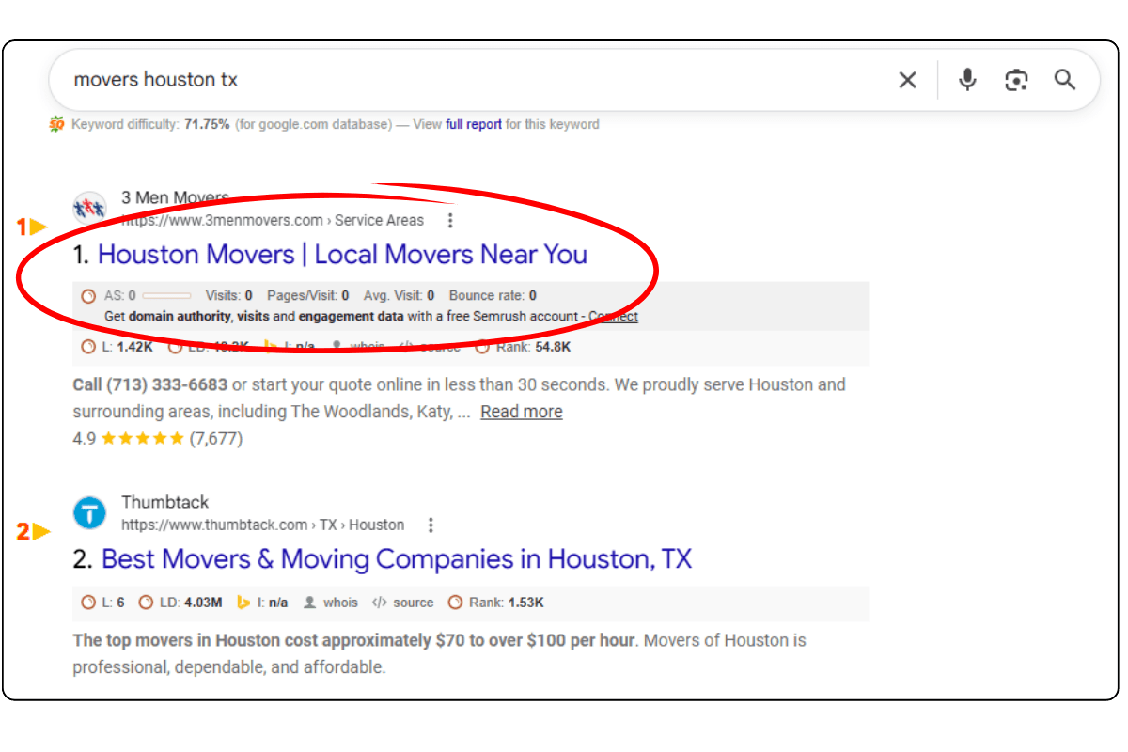
Task: Click Read more in 3 Men Movers snippet
Action: [522, 412]
